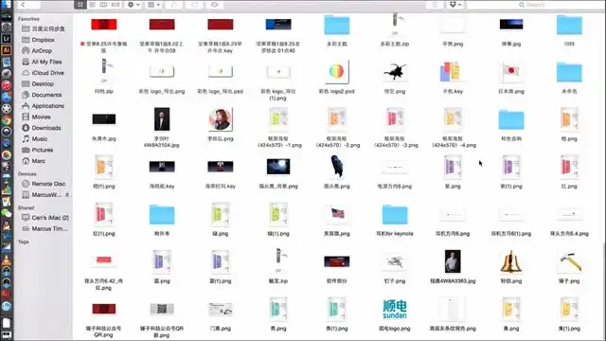Open WeChat from the Dock
The height and width of the screenshot is (341, 606).
pyautogui.click(x=7, y=213)
